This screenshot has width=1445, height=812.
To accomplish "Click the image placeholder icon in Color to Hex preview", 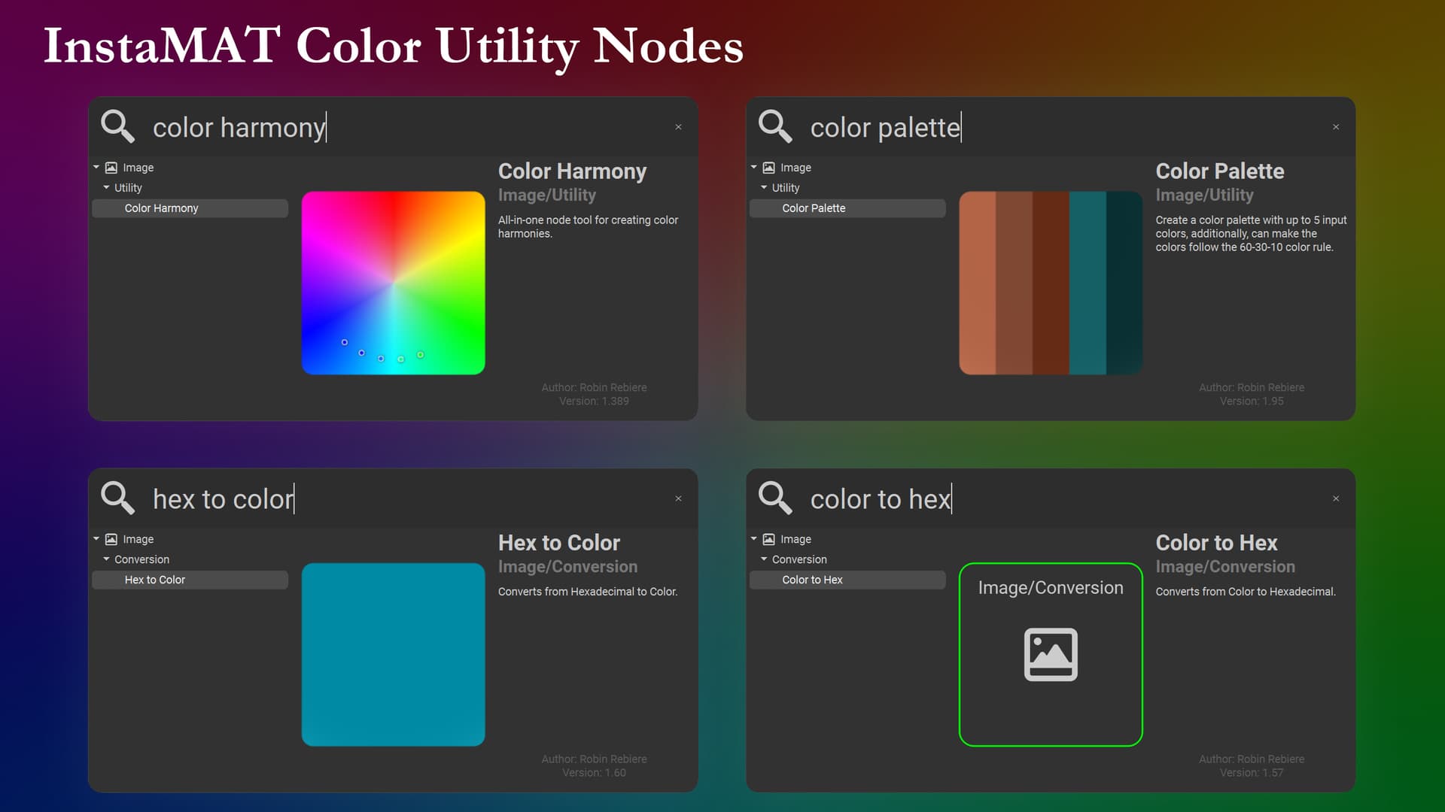I will pyautogui.click(x=1051, y=654).
